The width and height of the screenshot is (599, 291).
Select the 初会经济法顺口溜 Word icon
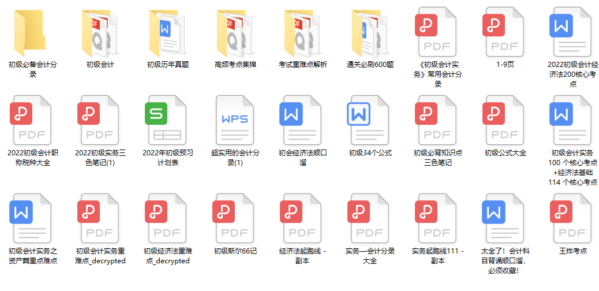coord(300,121)
